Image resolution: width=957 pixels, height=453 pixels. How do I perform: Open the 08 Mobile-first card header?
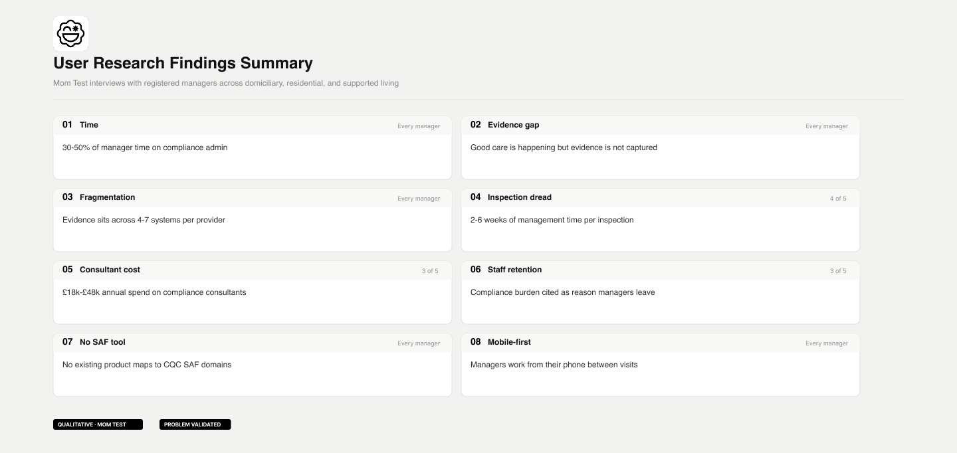pyautogui.click(x=661, y=343)
